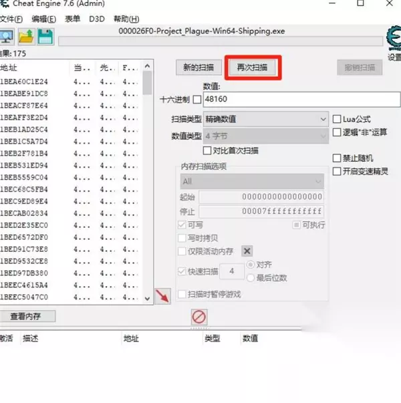Start a 新的扫描 scan
This screenshot has height=403, width=401.
point(198,68)
